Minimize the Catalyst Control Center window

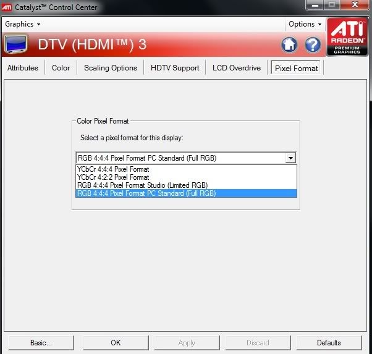[x=315, y=5]
